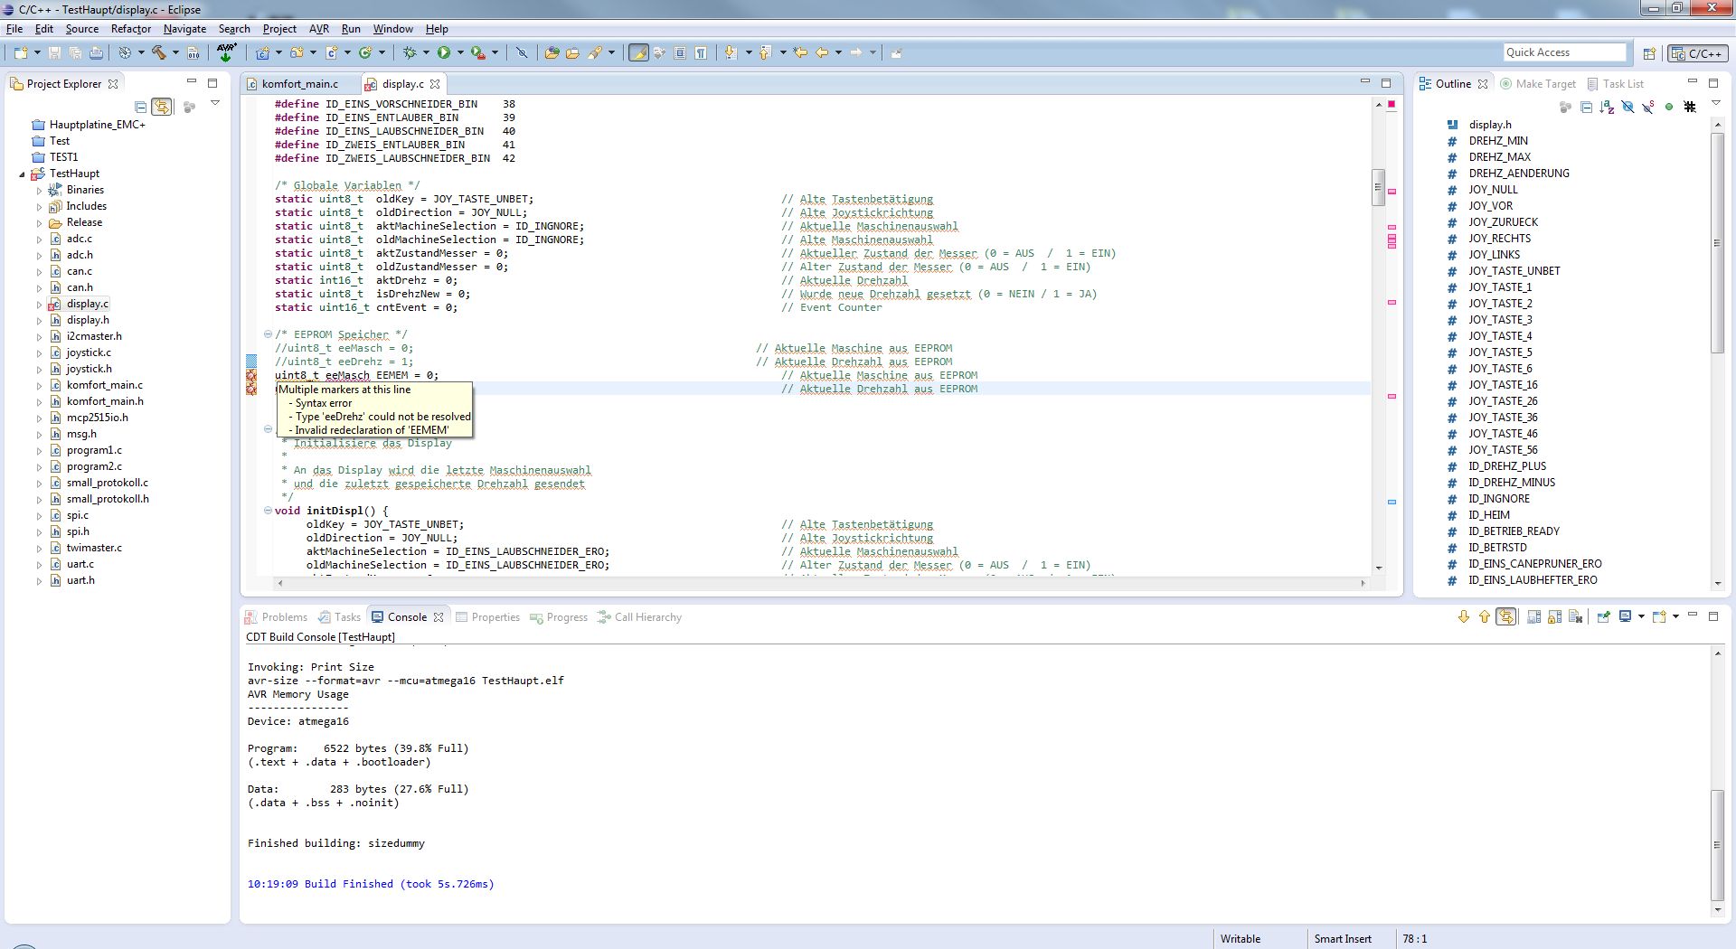
Task: Select JOY_TASTE_UNBET in Outline
Action: point(1514,271)
